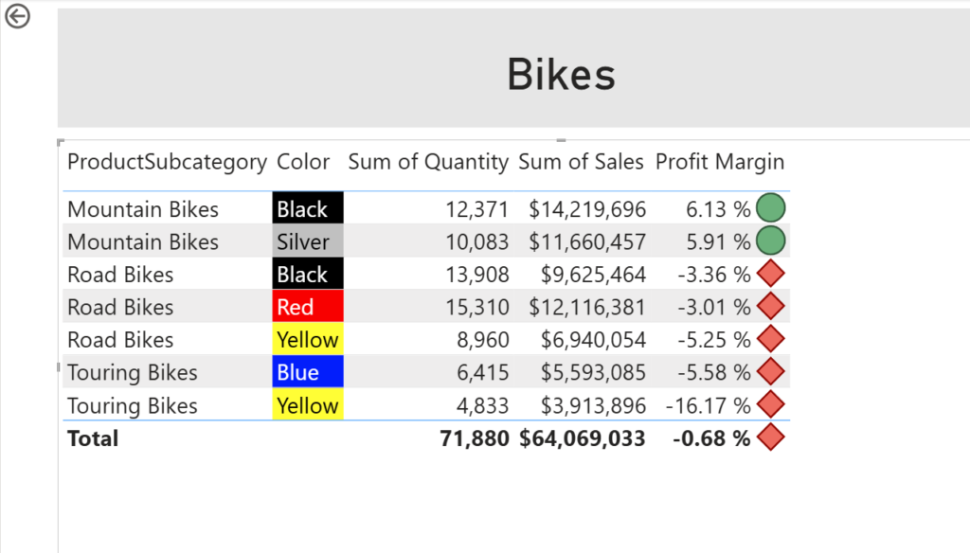Click the back arrow button
Screen dimensions: 970x553
(18, 17)
